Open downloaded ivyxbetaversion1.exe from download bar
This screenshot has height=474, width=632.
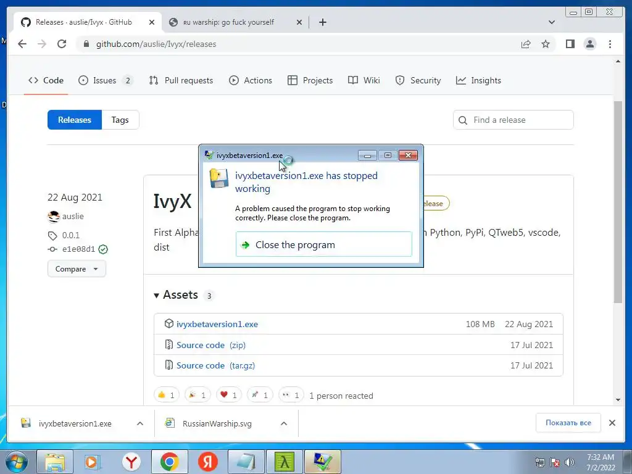(x=75, y=423)
